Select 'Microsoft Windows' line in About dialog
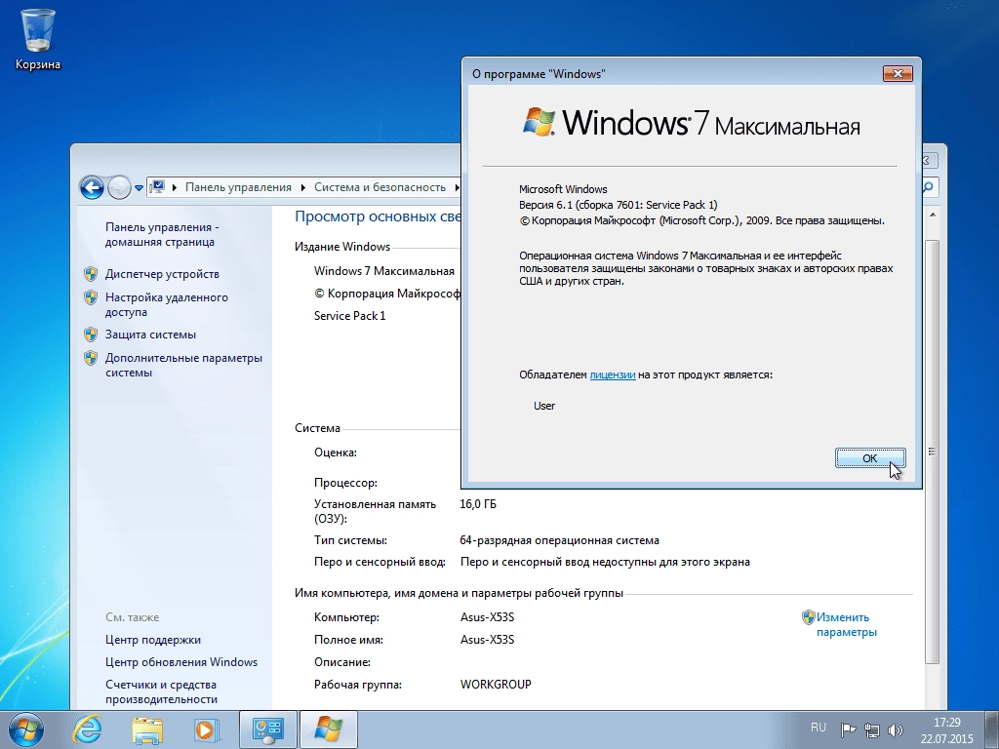The image size is (999, 749). pos(563,189)
